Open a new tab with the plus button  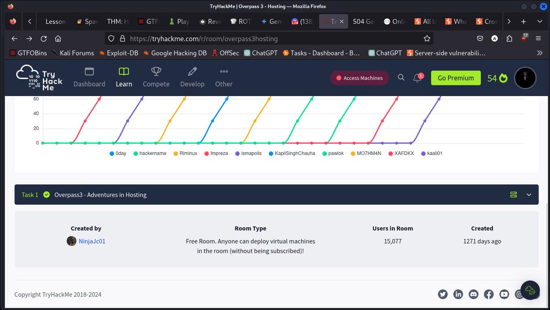pos(523,21)
